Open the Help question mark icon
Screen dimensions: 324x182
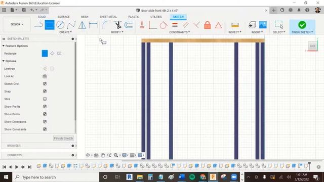pos(307,10)
